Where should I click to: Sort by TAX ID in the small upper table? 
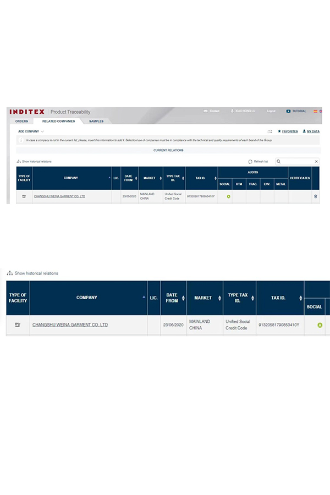[216, 178]
